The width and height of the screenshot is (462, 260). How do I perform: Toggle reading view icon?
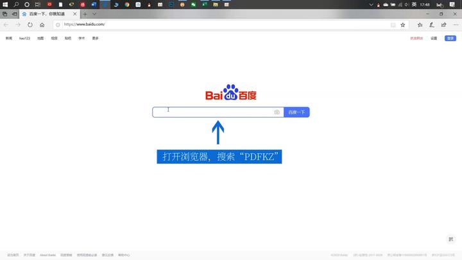(x=393, y=25)
